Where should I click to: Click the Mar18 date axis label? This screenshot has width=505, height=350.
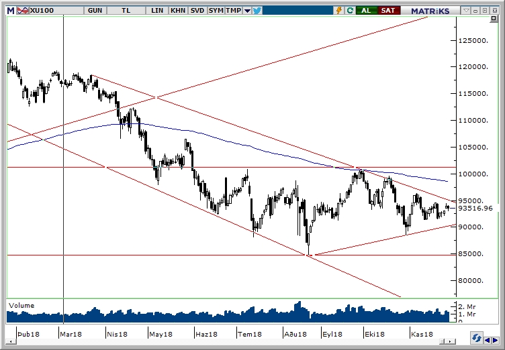pyautogui.click(x=71, y=334)
